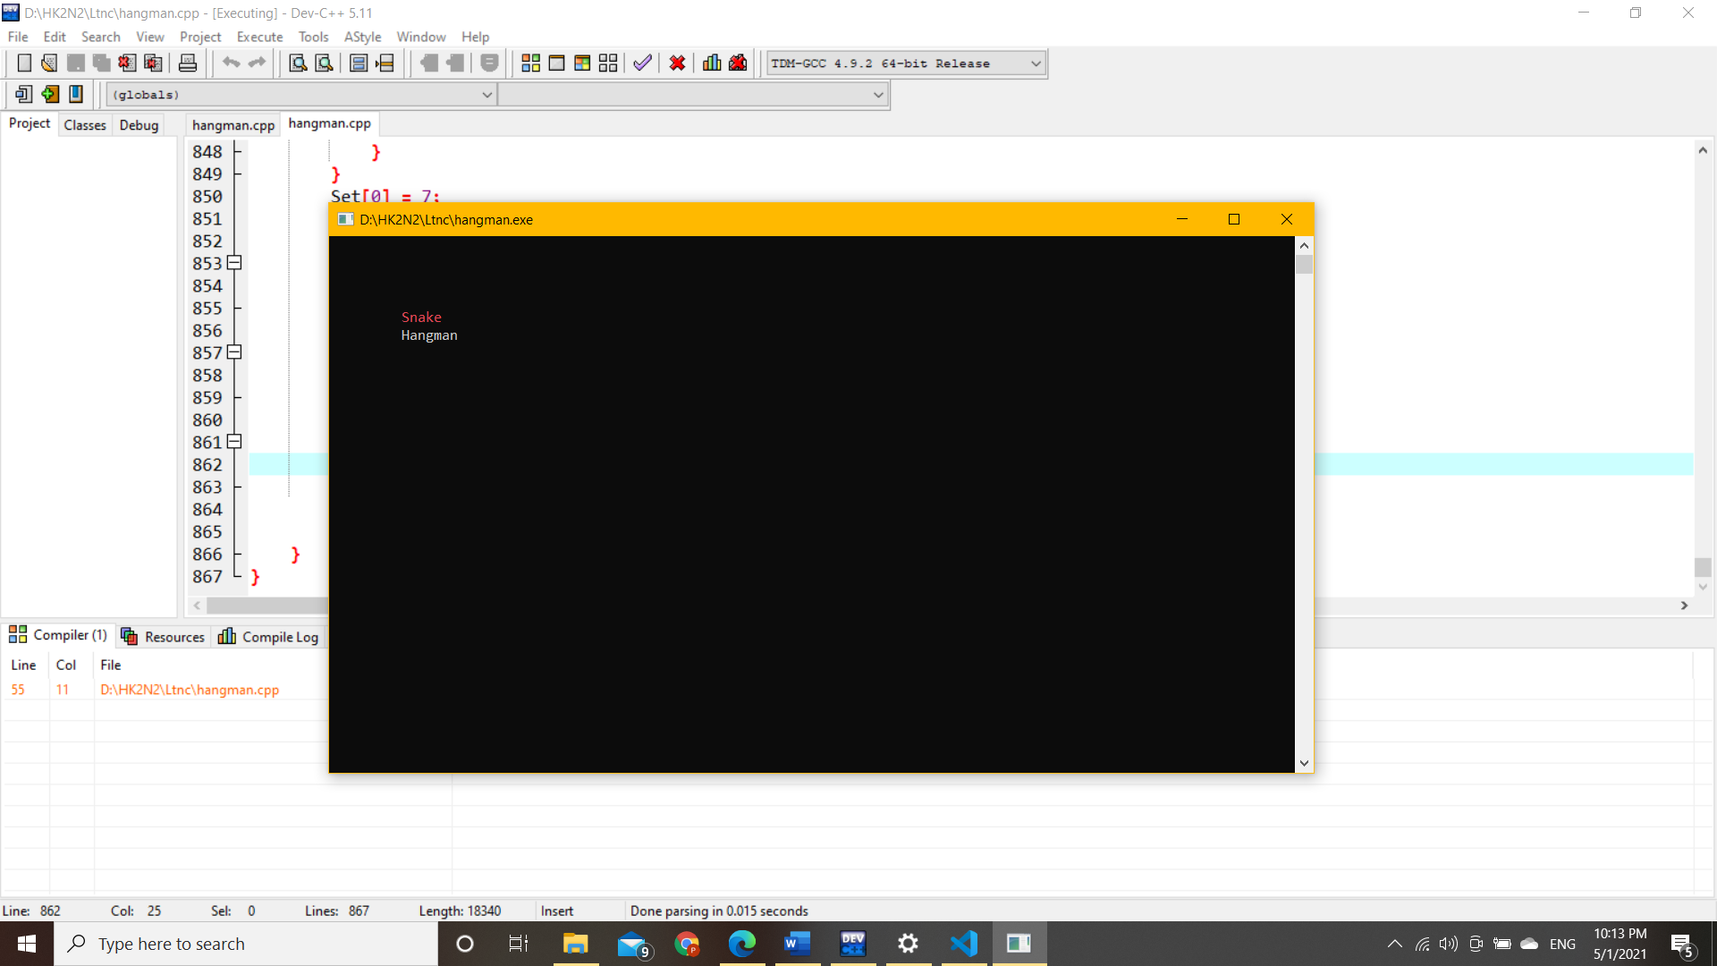
Task: Click the console window's vertical scrollbar down arrow
Action: pyautogui.click(x=1304, y=763)
